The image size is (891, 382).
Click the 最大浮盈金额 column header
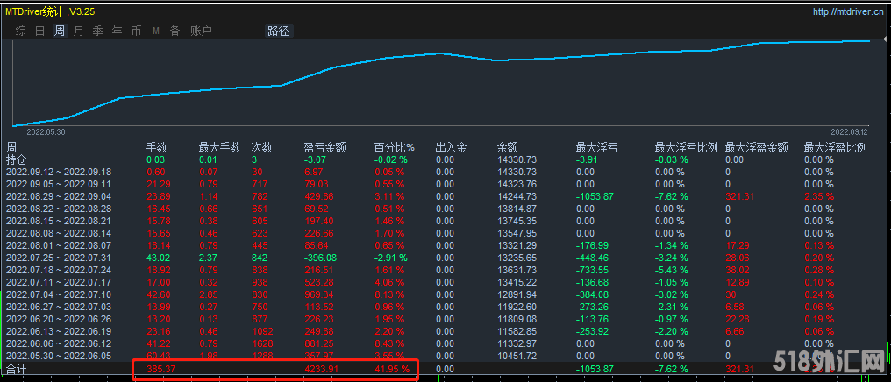pyautogui.click(x=757, y=147)
